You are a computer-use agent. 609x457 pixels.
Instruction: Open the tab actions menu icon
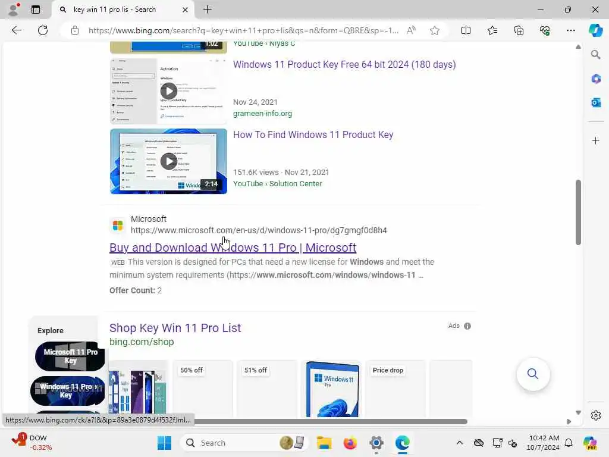pyautogui.click(x=36, y=10)
